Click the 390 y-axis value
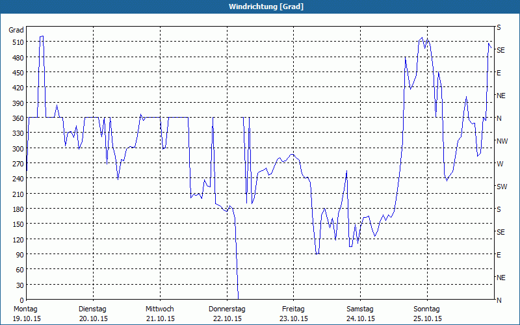The image size is (520, 325). [18, 103]
